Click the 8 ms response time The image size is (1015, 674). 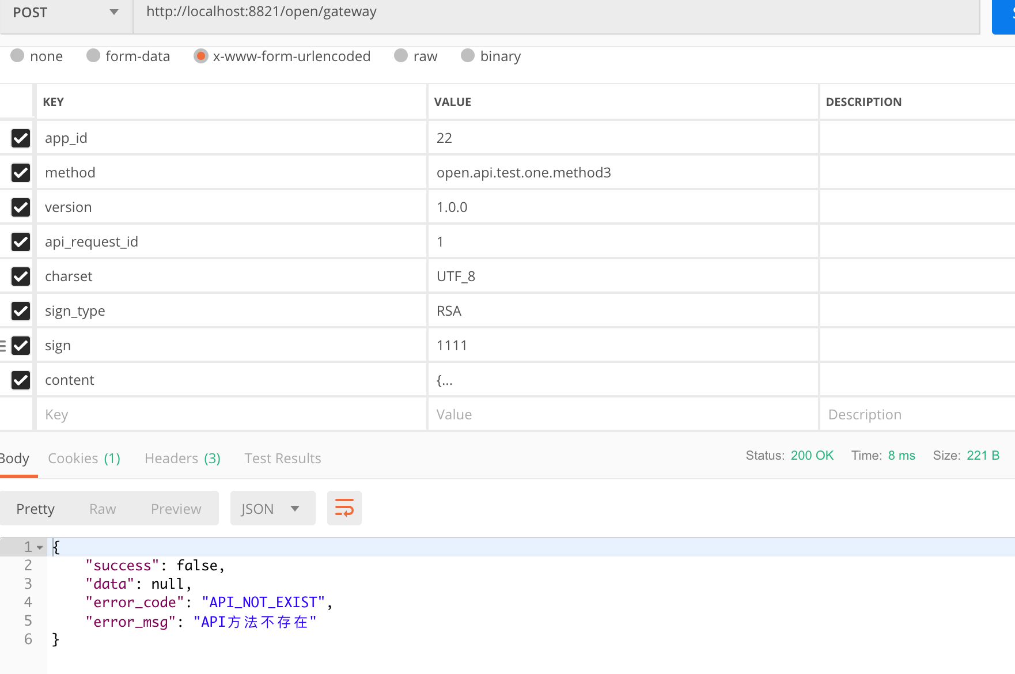pos(902,455)
